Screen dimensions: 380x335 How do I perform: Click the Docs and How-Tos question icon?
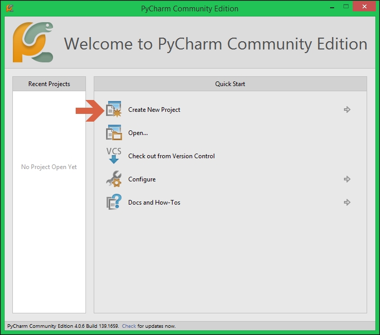tap(114, 202)
